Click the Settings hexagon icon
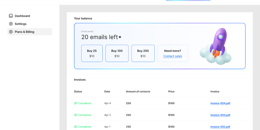Viewport: 260px width, 130px height. pyautogui.click(x=11, y=24)
